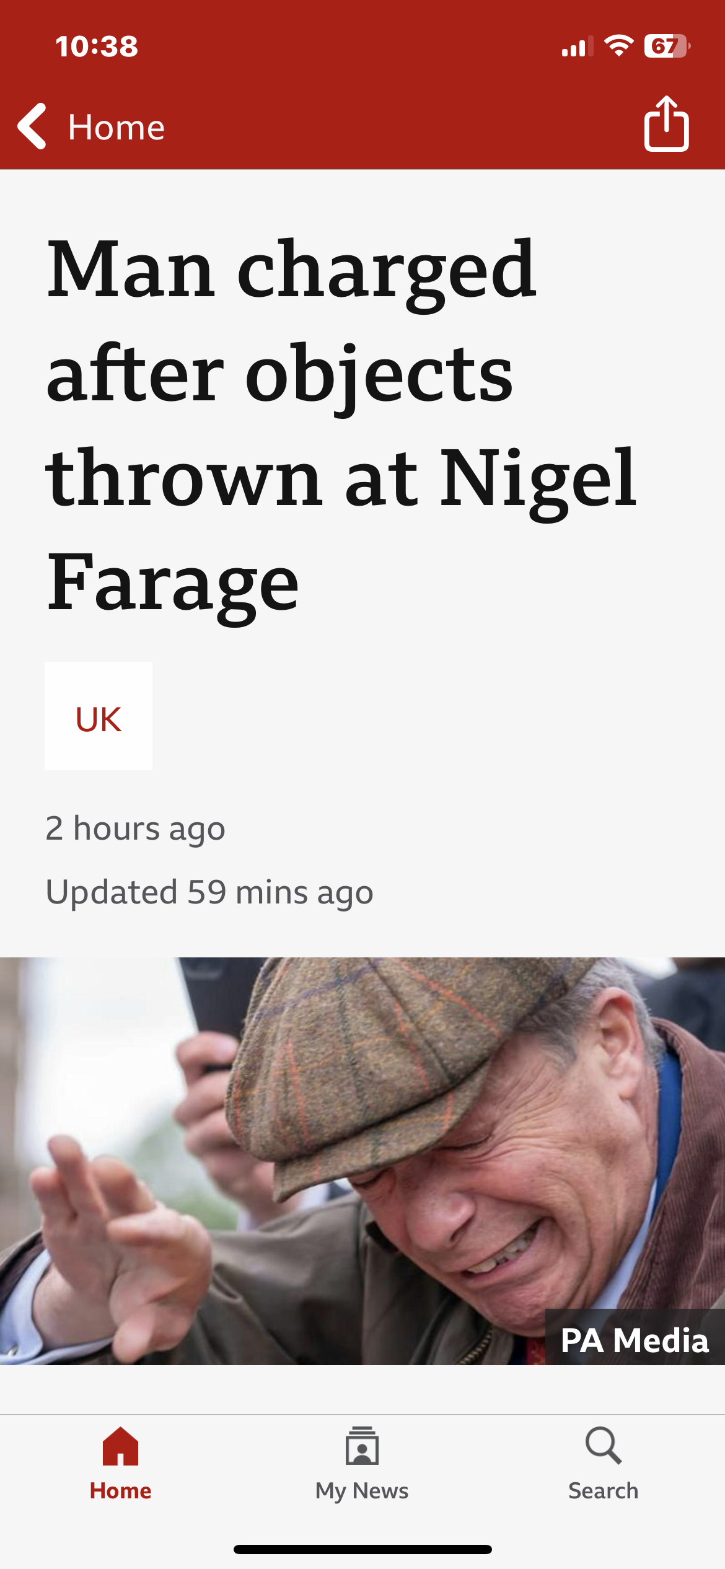Screen dimensions: 725x1569
Task: Tap the 10:38 status bar clock
Action: tap(97, 46)
